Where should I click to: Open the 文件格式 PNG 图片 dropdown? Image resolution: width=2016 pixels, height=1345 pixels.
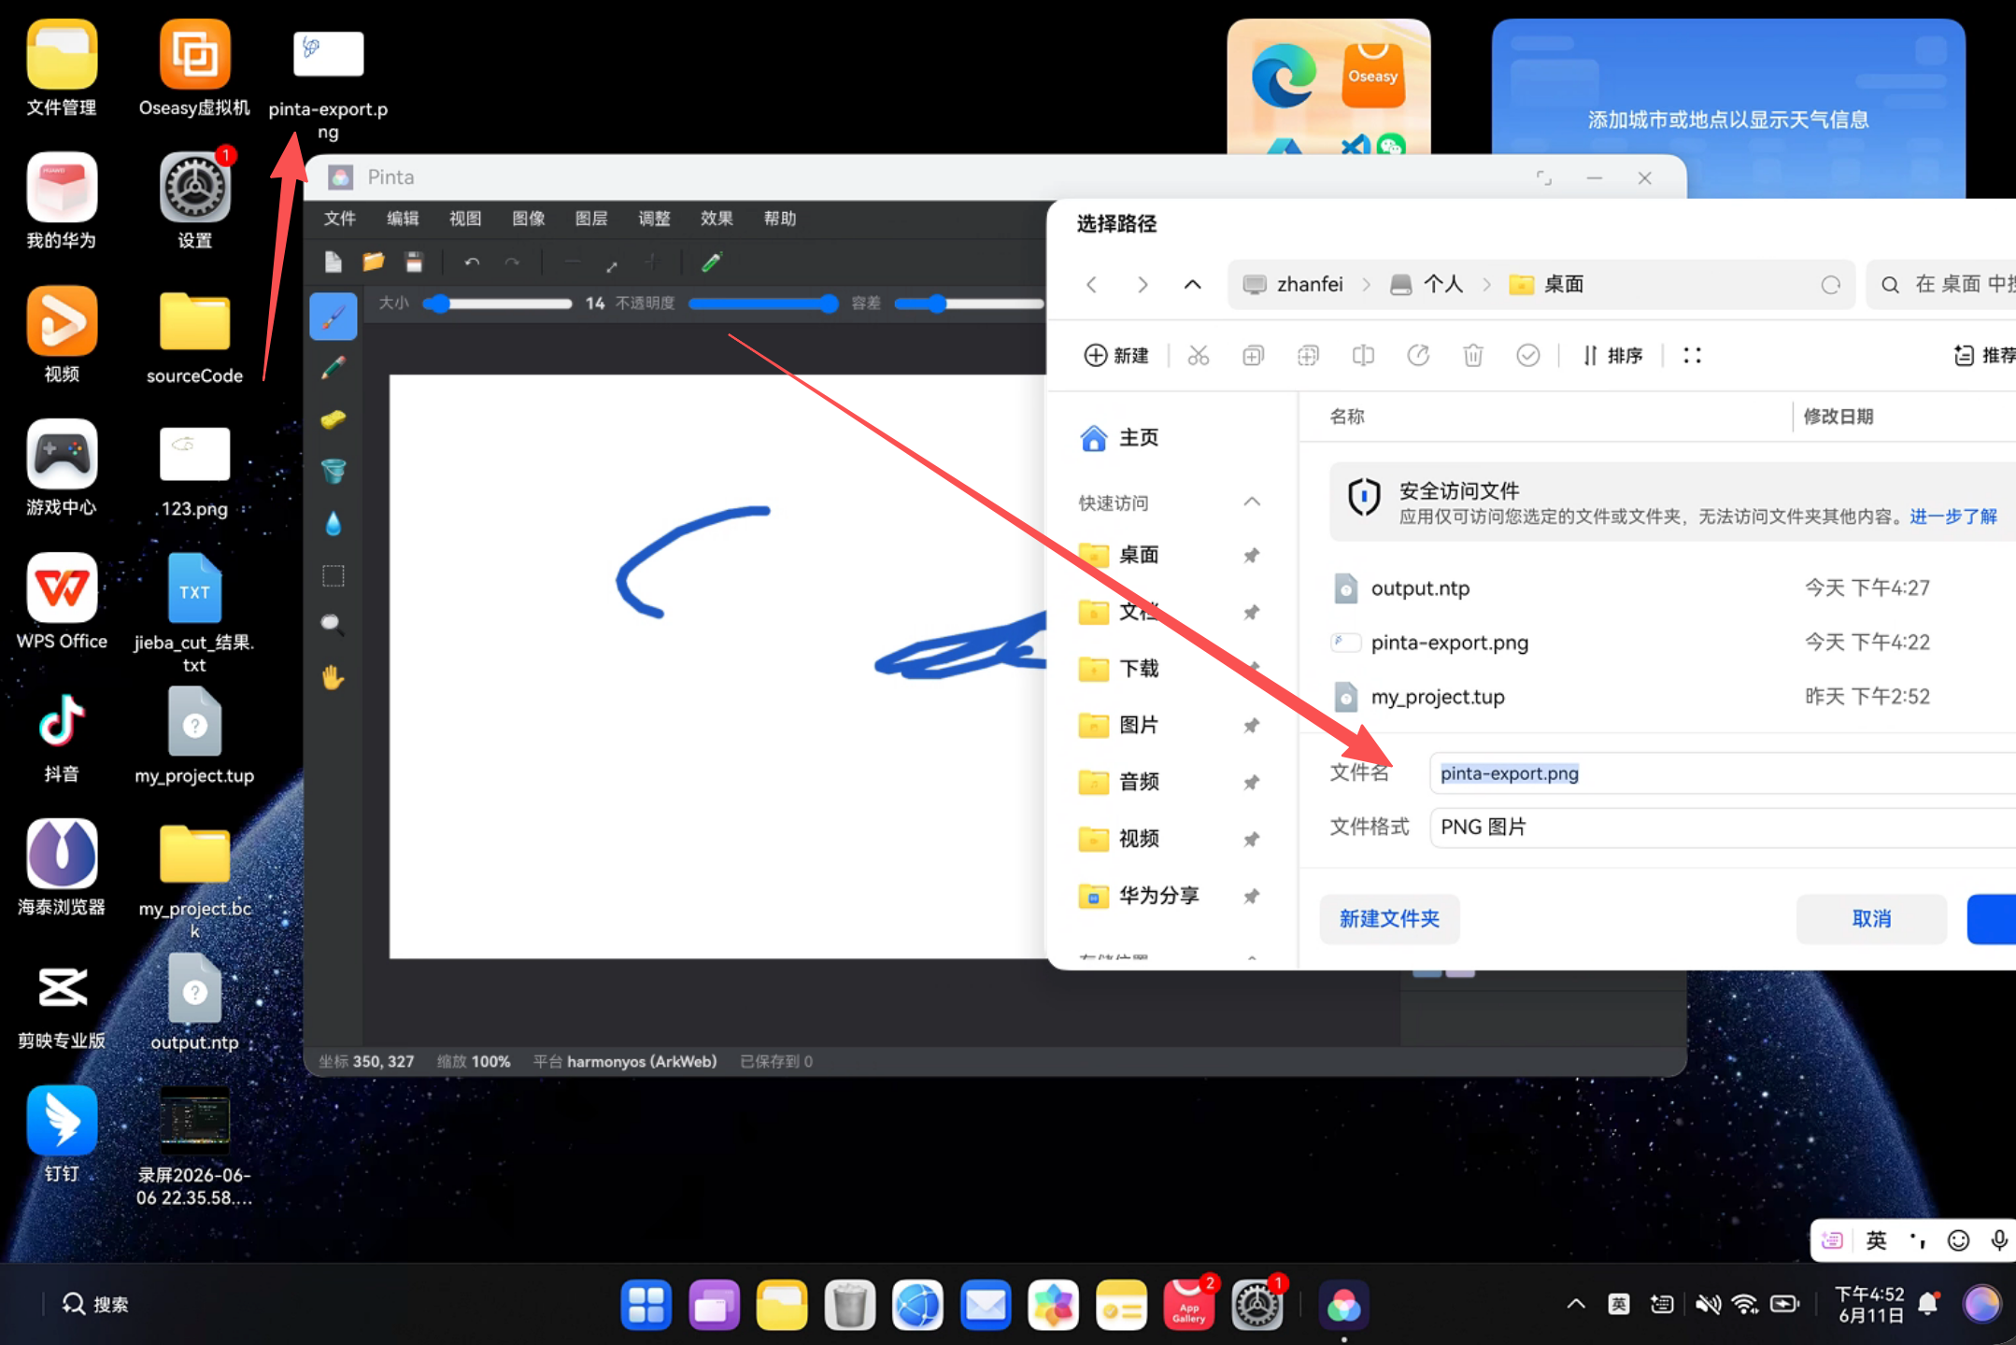tap(1723, 828)
